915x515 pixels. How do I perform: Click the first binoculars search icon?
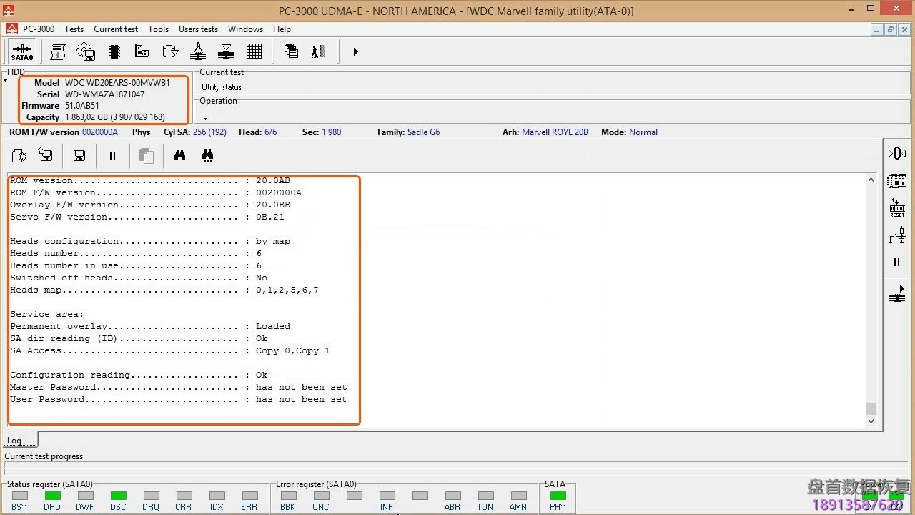pyautogui.click(x=179, y=155)
